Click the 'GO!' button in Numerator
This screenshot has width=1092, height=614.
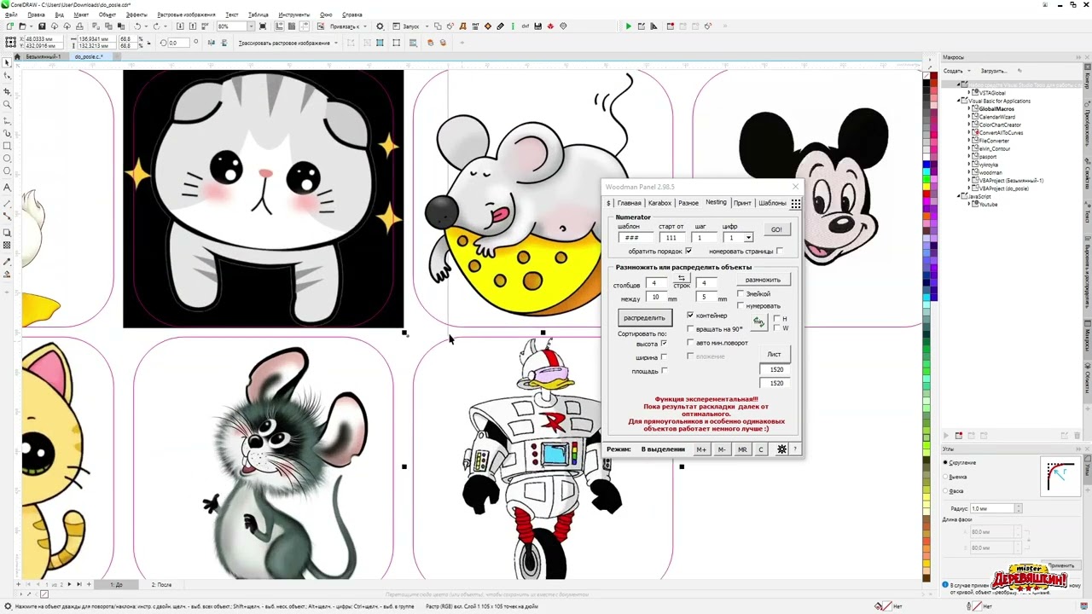(776, 229)
